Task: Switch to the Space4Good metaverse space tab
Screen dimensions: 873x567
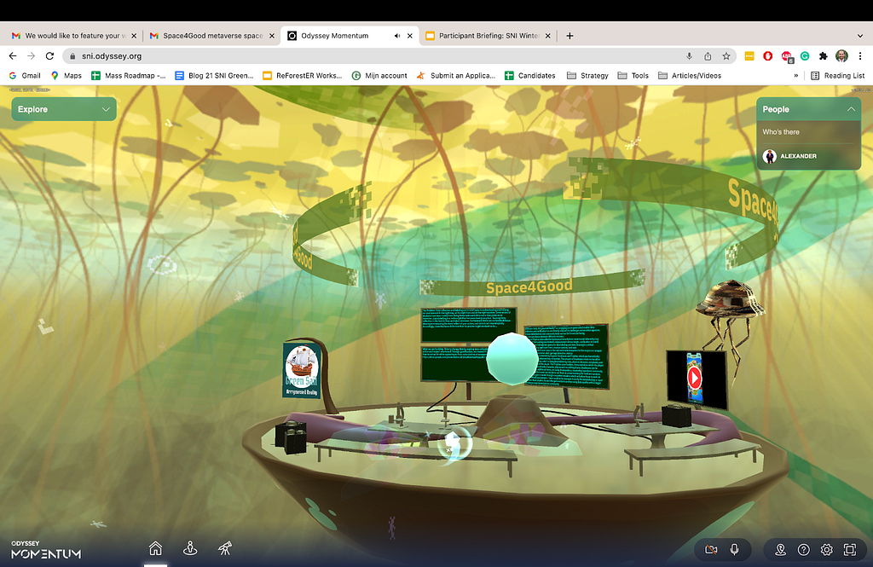Action: coord(212,36)
